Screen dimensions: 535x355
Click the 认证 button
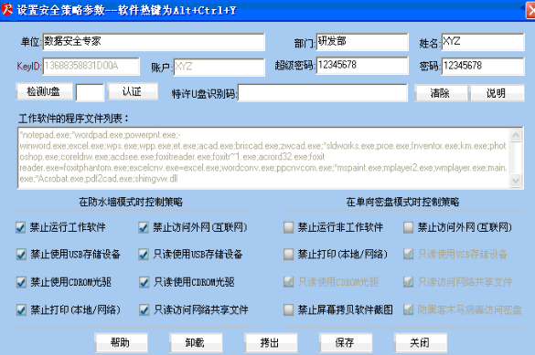tap(133, 91)
